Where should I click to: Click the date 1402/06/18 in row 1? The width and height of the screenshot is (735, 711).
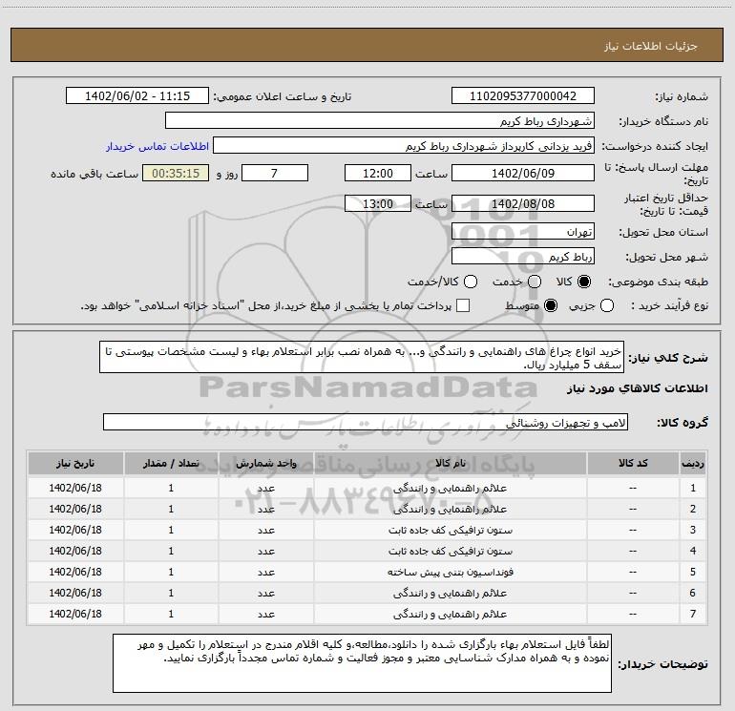pyautogui.click(x=75, y=488)
